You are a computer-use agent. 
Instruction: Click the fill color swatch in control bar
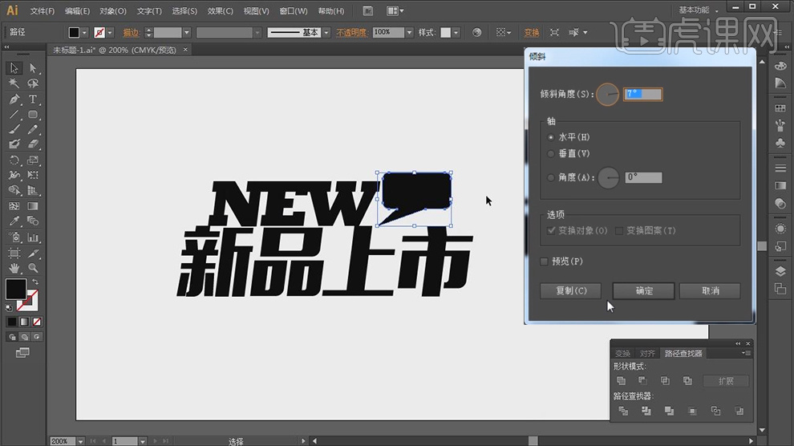(75, 33)
